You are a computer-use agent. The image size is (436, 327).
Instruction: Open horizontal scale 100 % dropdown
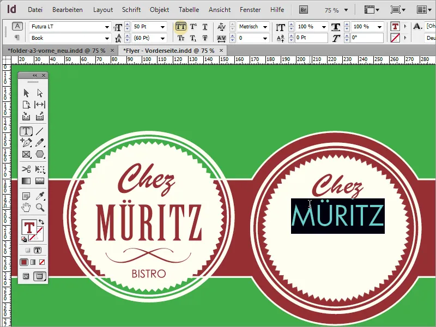(x=379, y=27)
